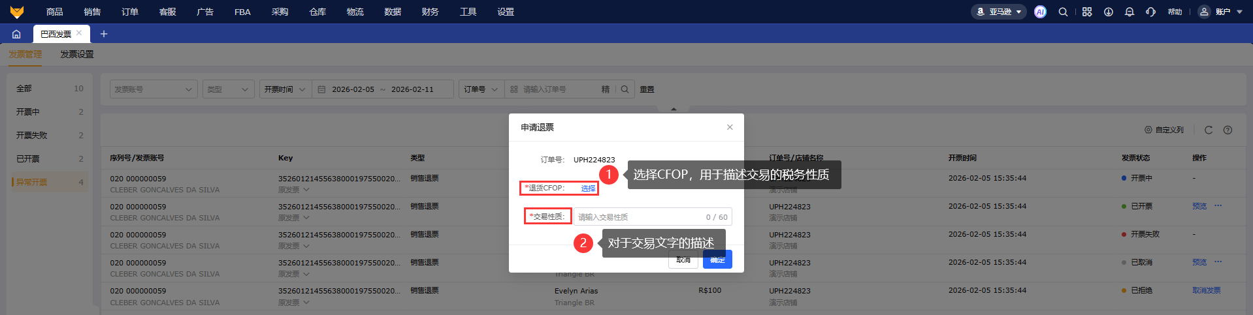Open the 销售 menu
The image size is (1253, 315).
[x=92, y=12]
